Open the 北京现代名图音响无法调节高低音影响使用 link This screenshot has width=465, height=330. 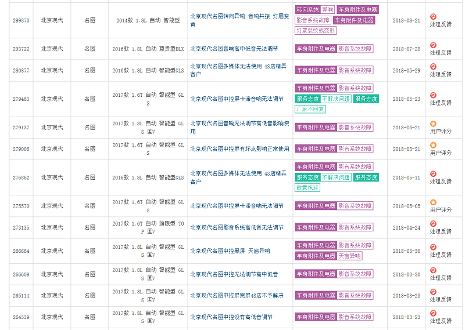click(239, 127)
